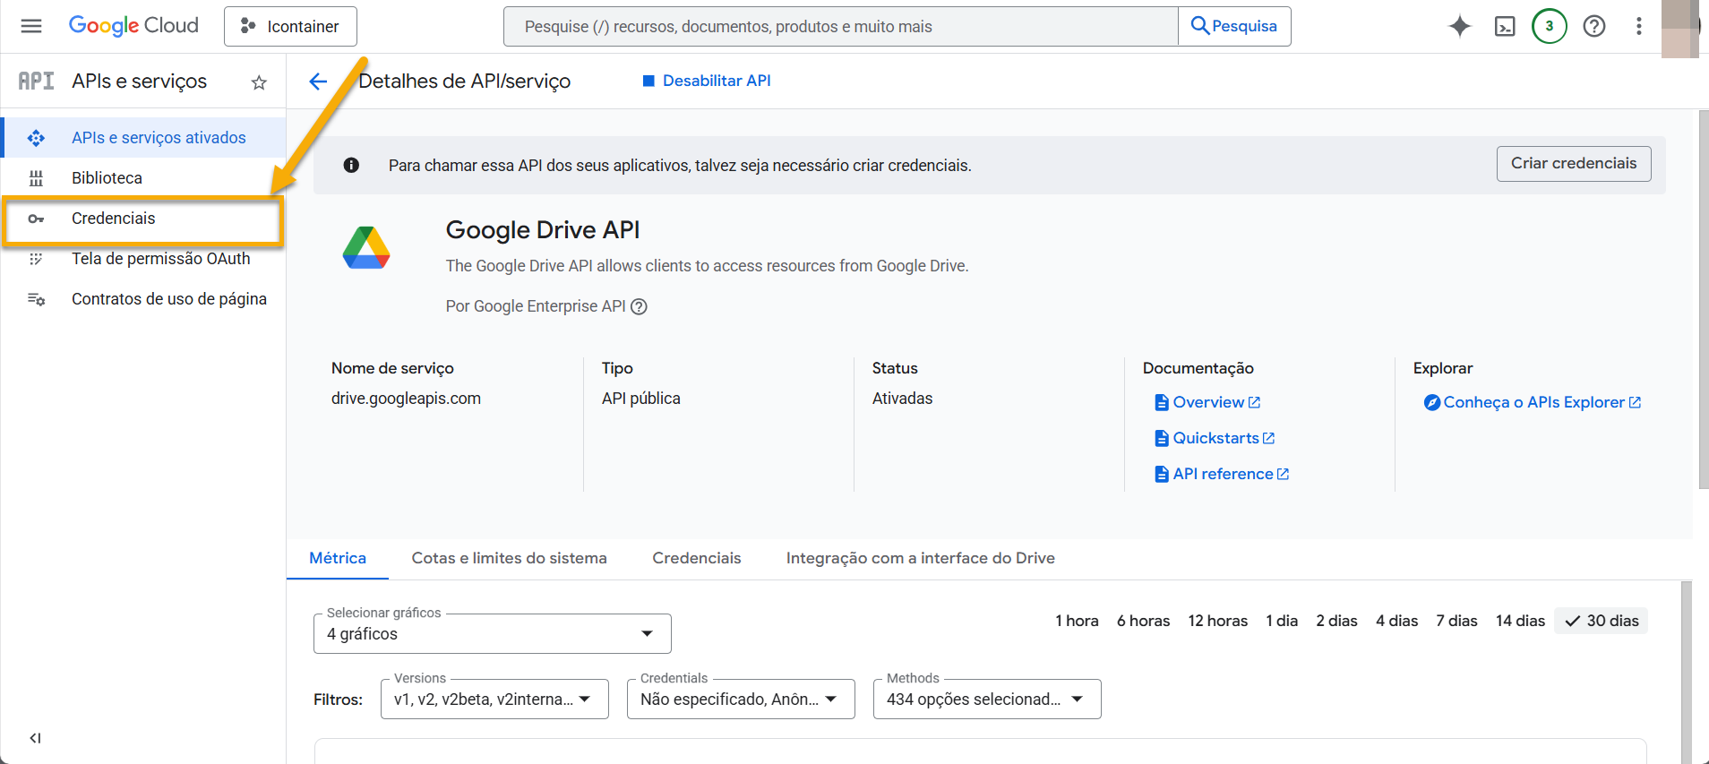
Task: Open Contratos de uso de página
Action: tap(143, 299)
